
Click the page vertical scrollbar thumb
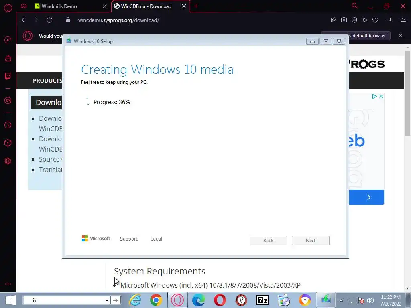(407, 93)
